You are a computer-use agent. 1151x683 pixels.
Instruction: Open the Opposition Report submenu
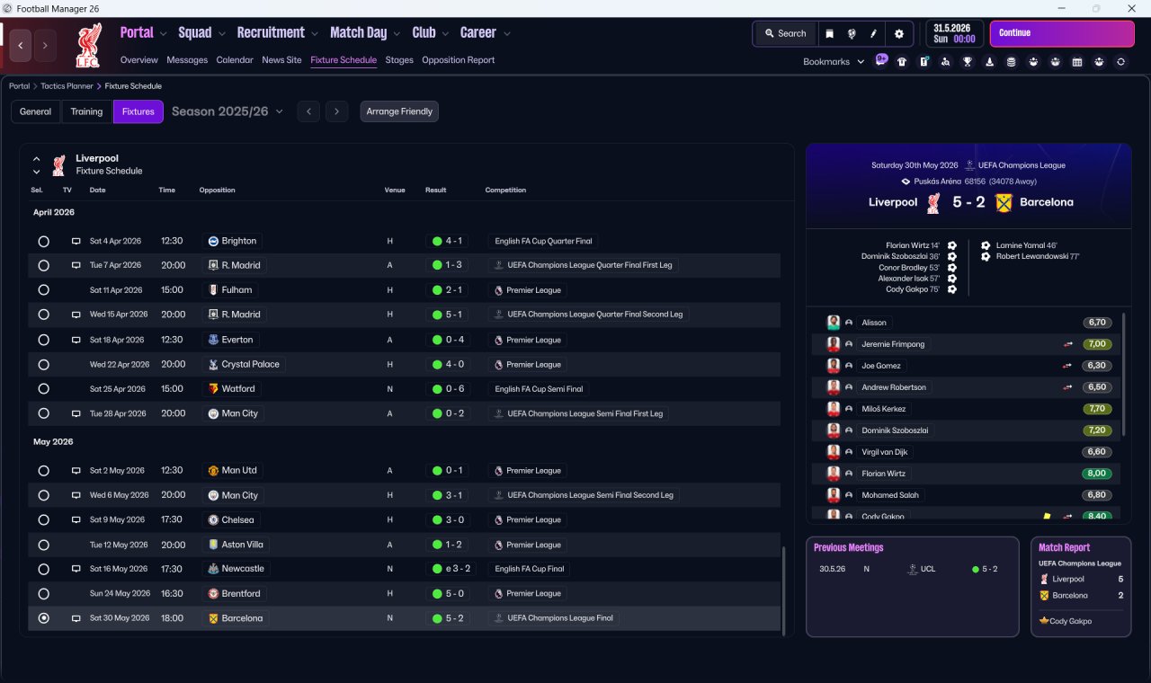pos(458,60)
